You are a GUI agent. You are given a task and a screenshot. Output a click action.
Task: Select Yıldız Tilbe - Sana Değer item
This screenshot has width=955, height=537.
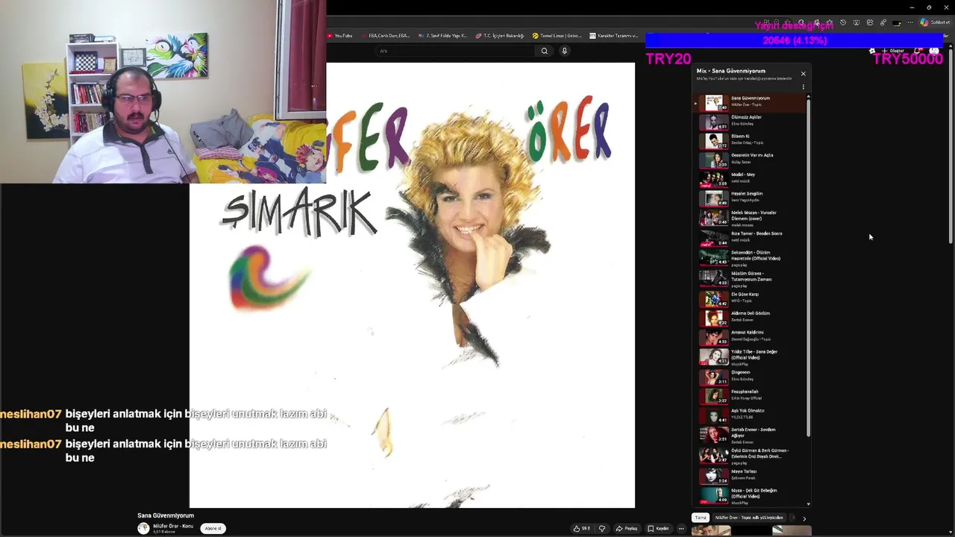tap(750, 357)
